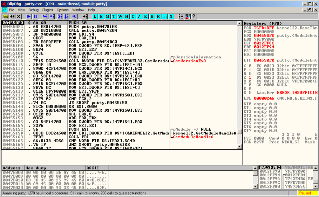319x197 pixels.
Task: Click the Hex dump column header
Action: tap(55, 168)
